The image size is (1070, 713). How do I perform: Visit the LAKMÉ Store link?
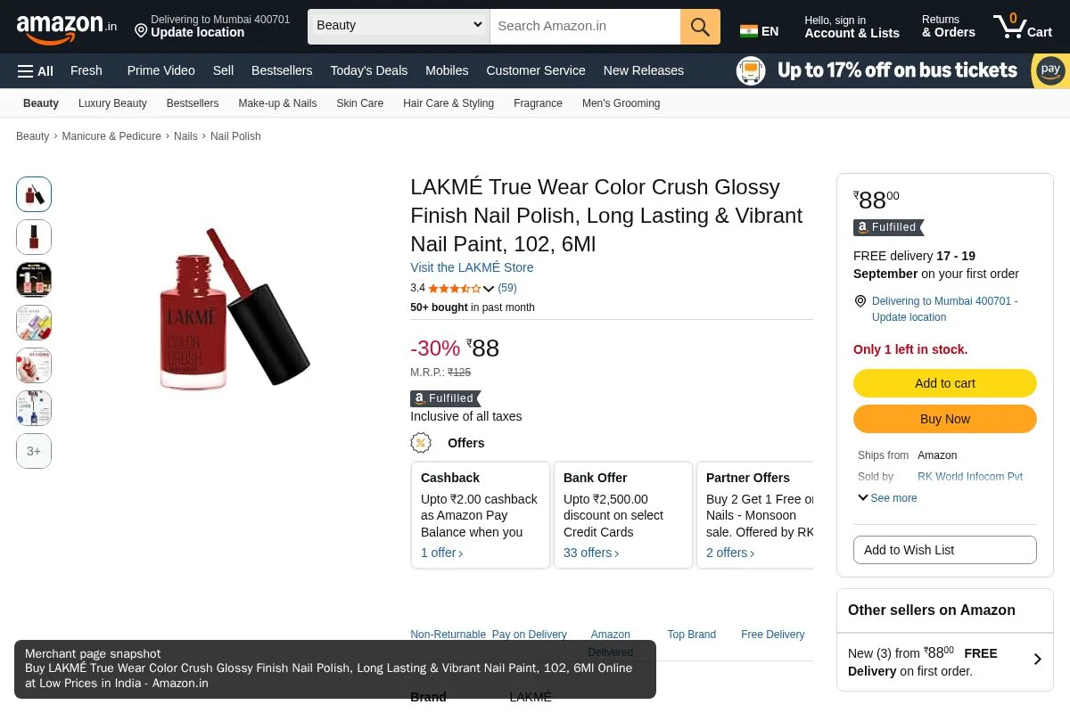[x=472, y=267]
